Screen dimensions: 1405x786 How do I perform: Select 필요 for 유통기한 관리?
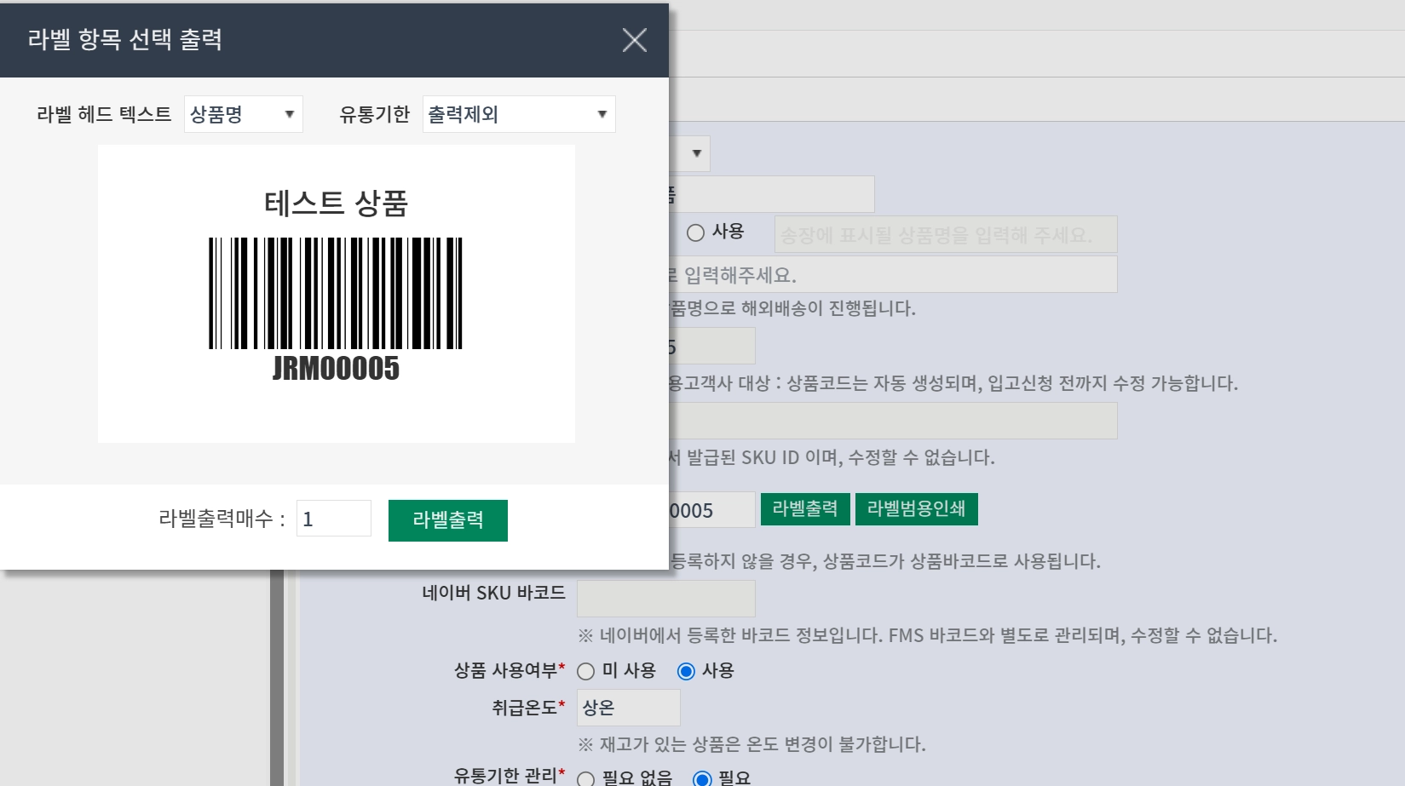(702, 778)
